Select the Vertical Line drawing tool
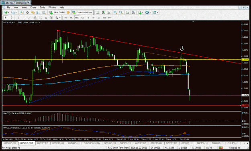 point(18,18)
